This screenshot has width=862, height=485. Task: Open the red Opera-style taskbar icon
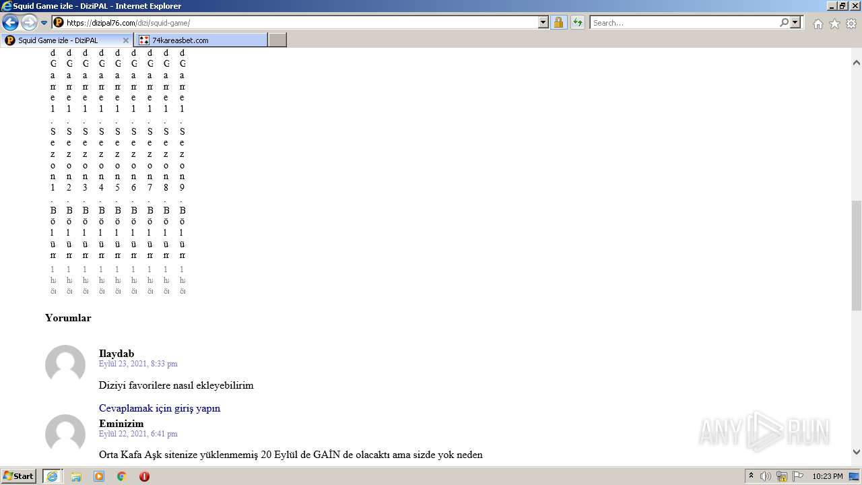click(144, 476)
